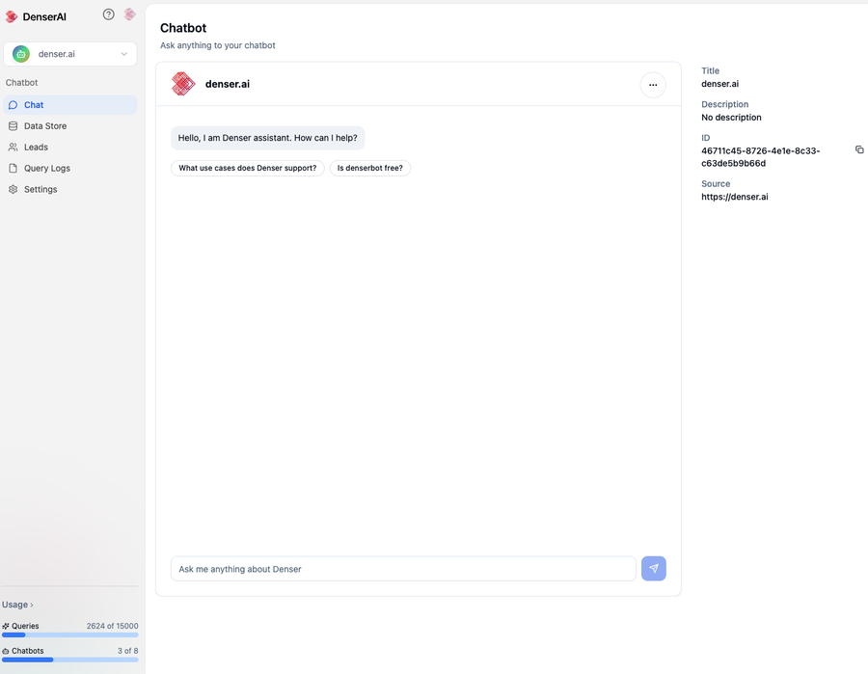Click the Data Store database icon

coord(13,126)
